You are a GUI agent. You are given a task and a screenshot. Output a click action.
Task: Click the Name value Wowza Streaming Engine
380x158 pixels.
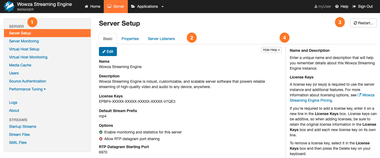coord(120,67)
